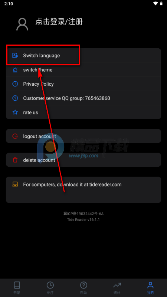Tap the yellow laptop computer icon
Image resolution: width=167 pixels, height=297 pixels.
(x=15, y=184)
